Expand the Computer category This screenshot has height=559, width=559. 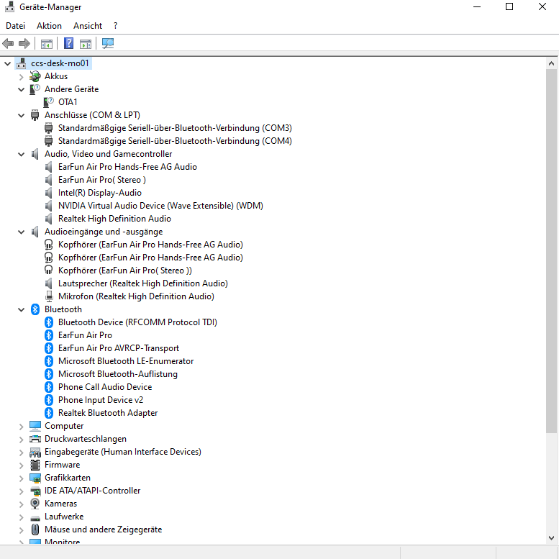(21, 427)
